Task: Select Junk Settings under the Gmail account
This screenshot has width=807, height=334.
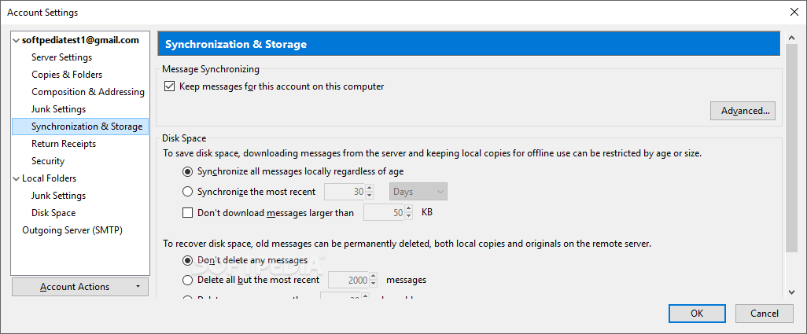Action: 59,109
